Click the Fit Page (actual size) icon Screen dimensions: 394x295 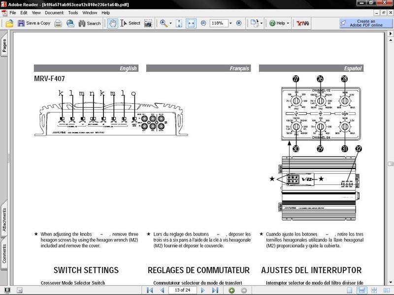pos(179,23)
